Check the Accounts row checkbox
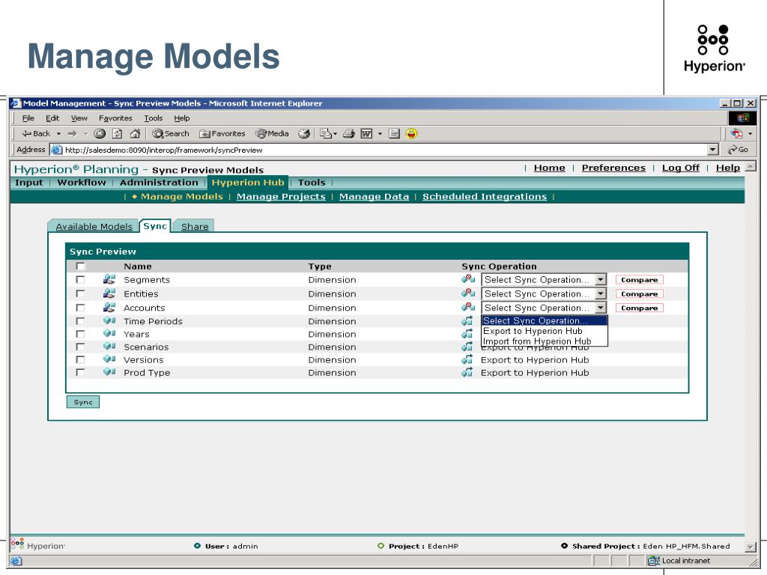Screen dimensions: 767x575 [x=80, y=308]
